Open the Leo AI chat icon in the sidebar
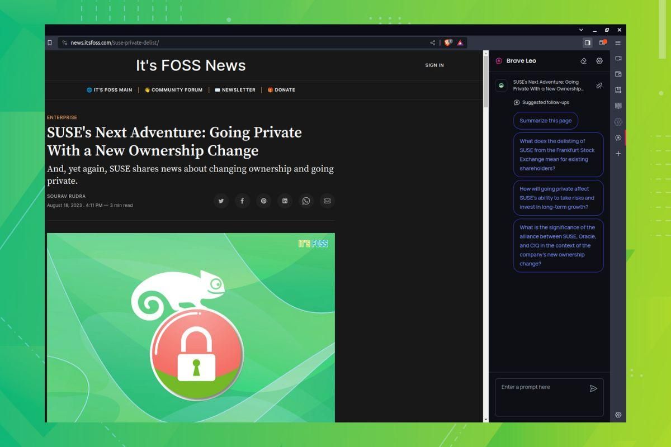 (618, 137)
